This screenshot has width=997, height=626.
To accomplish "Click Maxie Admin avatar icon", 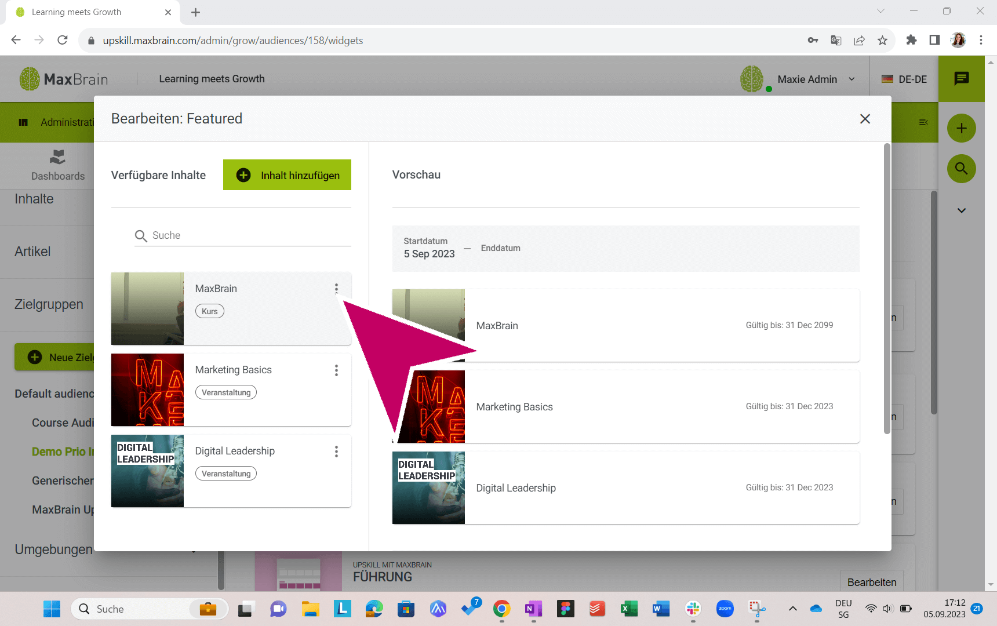I will (752, 79).
